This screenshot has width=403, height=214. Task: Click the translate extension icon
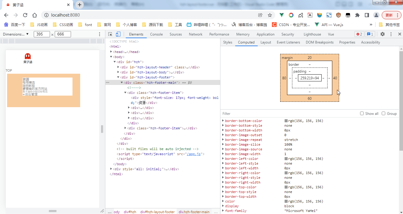click(x=301, y=15)
